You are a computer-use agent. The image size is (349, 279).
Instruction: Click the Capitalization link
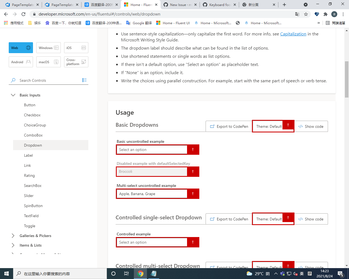293,34
